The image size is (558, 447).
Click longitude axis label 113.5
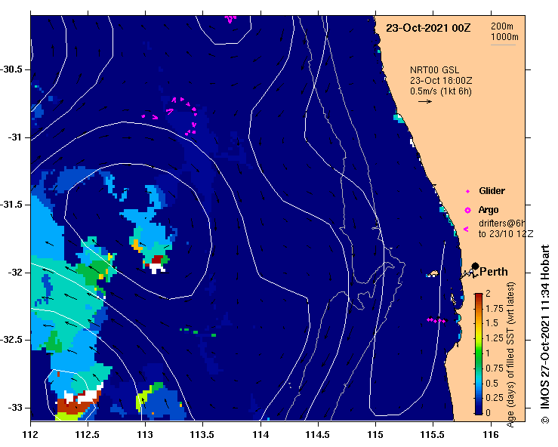pyautogui.click(x=202, y=435)
